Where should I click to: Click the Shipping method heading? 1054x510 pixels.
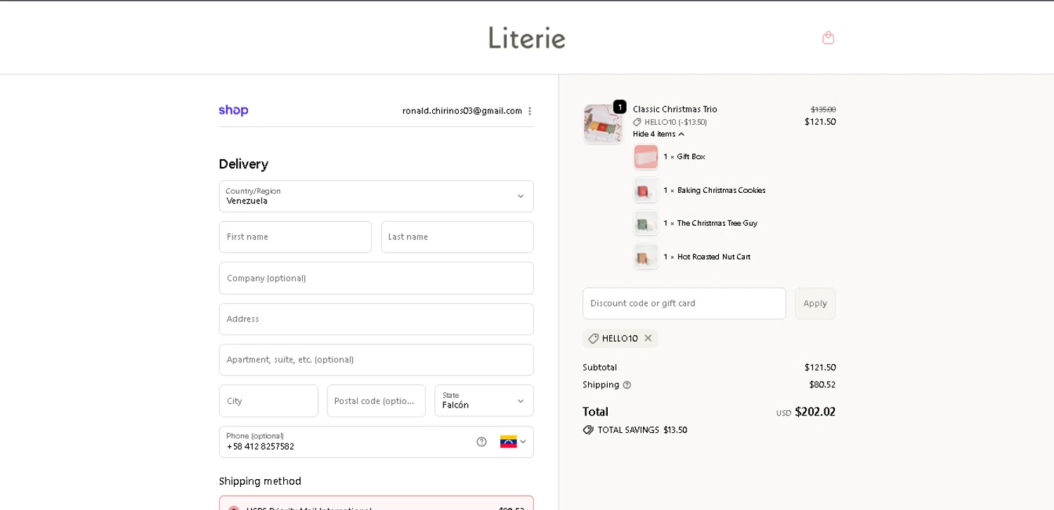tap(260, 481)
